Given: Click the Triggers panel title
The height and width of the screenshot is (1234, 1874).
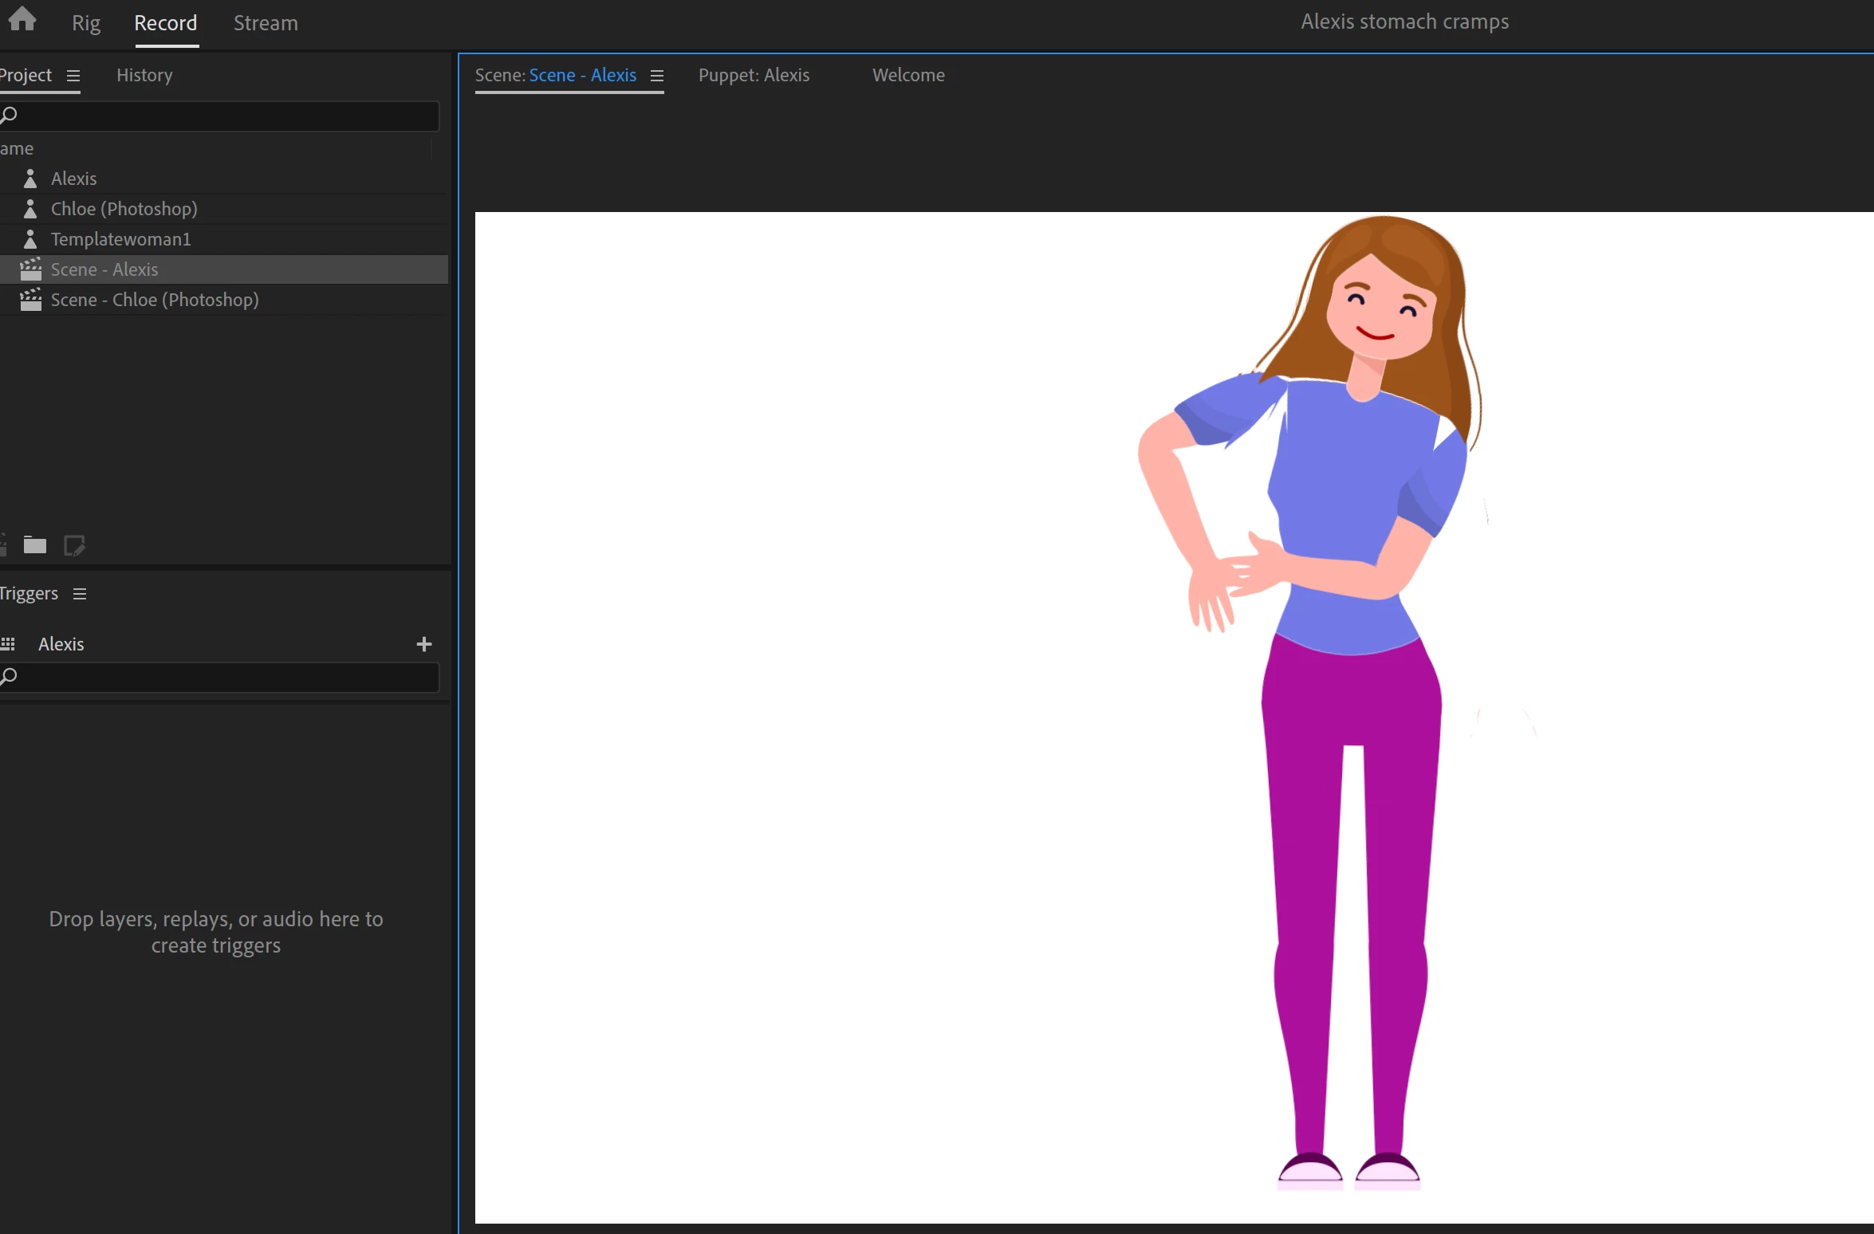Looking at the screenshot, I should [x=29, y=593].
